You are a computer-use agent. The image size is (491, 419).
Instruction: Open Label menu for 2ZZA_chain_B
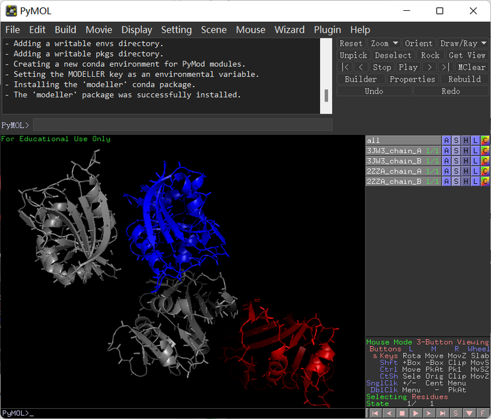475,181
